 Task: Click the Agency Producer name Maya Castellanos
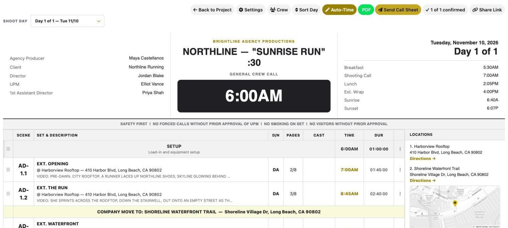(x=146, y=58)
